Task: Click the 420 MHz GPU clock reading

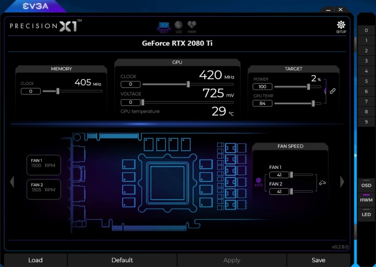Action: tap(217, 75)
